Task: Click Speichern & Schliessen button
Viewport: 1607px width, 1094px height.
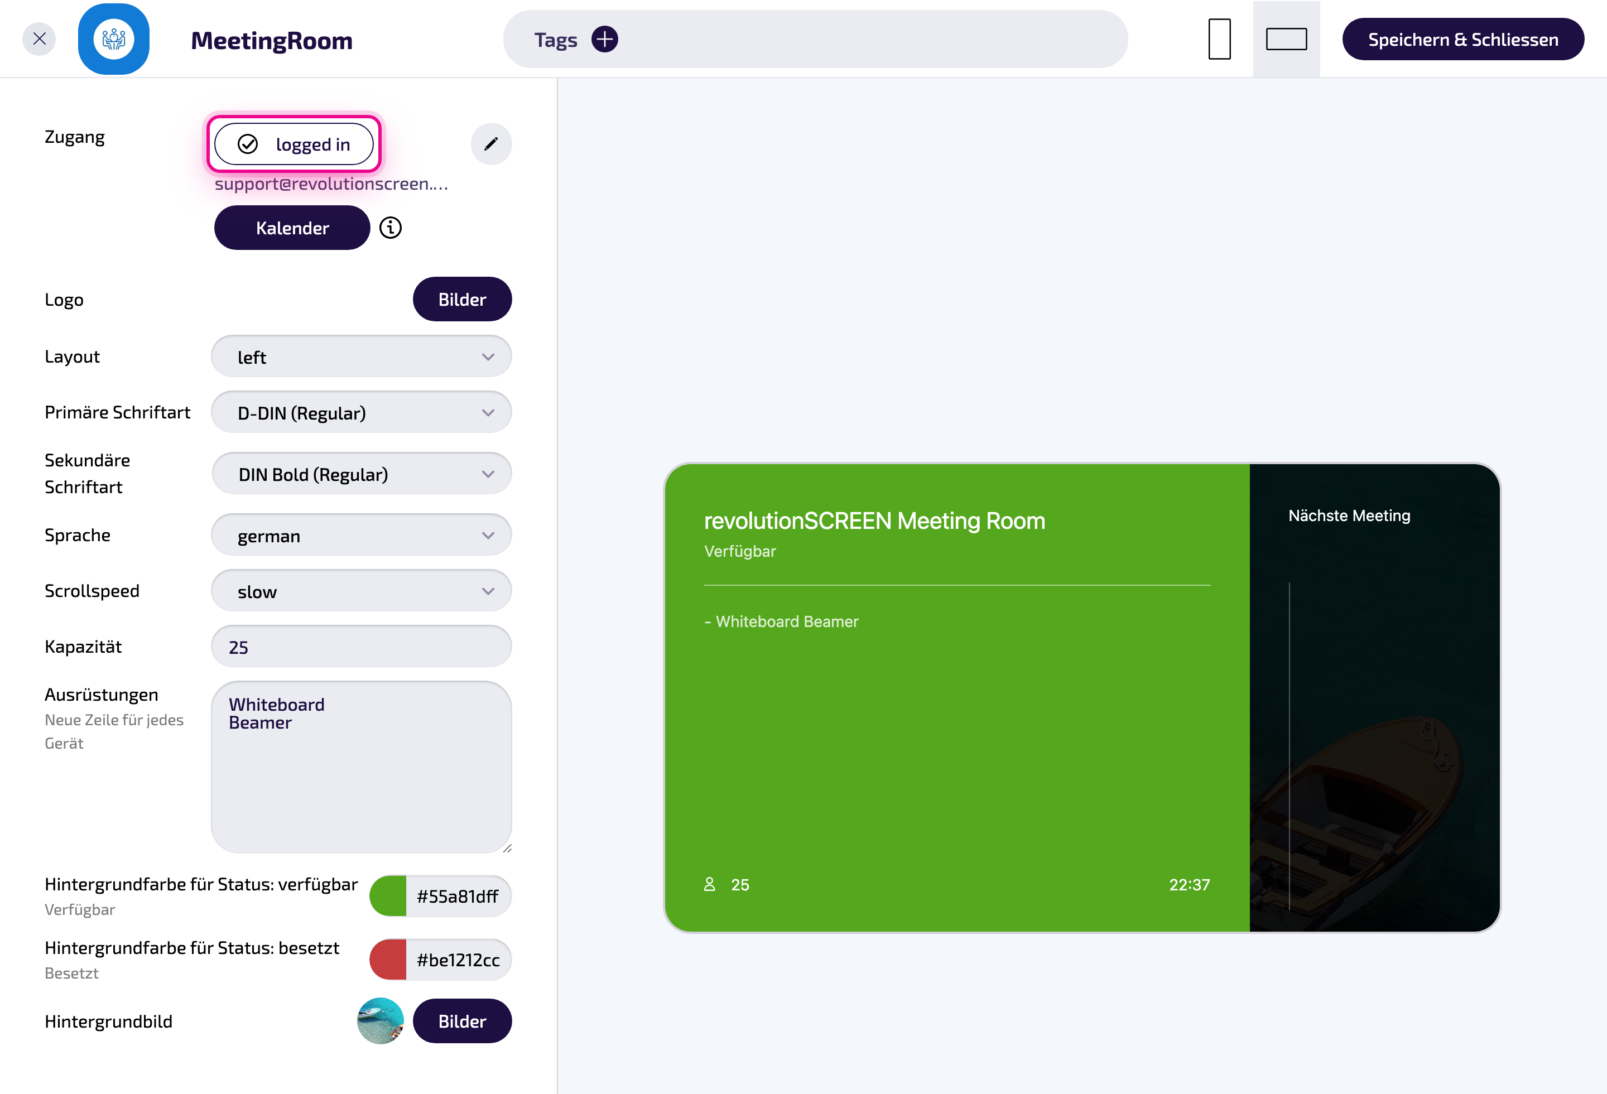Action: tap(1463, 40)
